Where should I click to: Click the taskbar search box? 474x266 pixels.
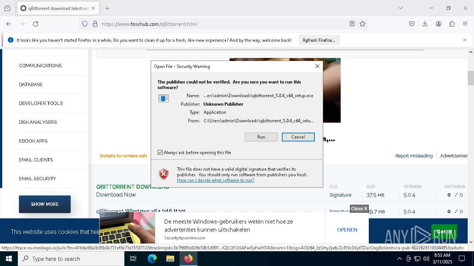click(x=71, y=259)
